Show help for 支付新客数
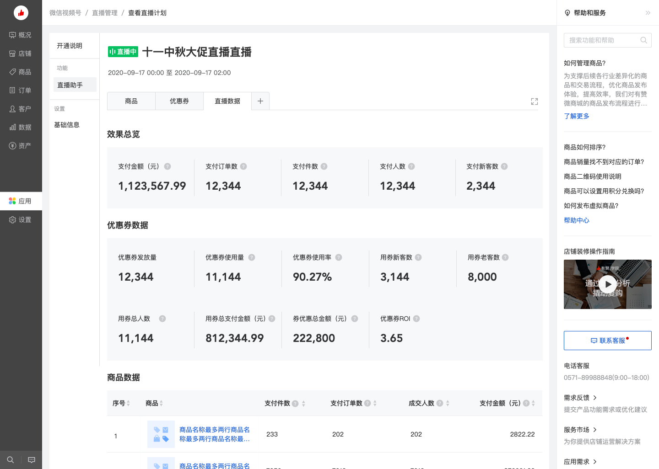This screenshot has width=659, height=469. pyautogui.click(x=504, y=166)
